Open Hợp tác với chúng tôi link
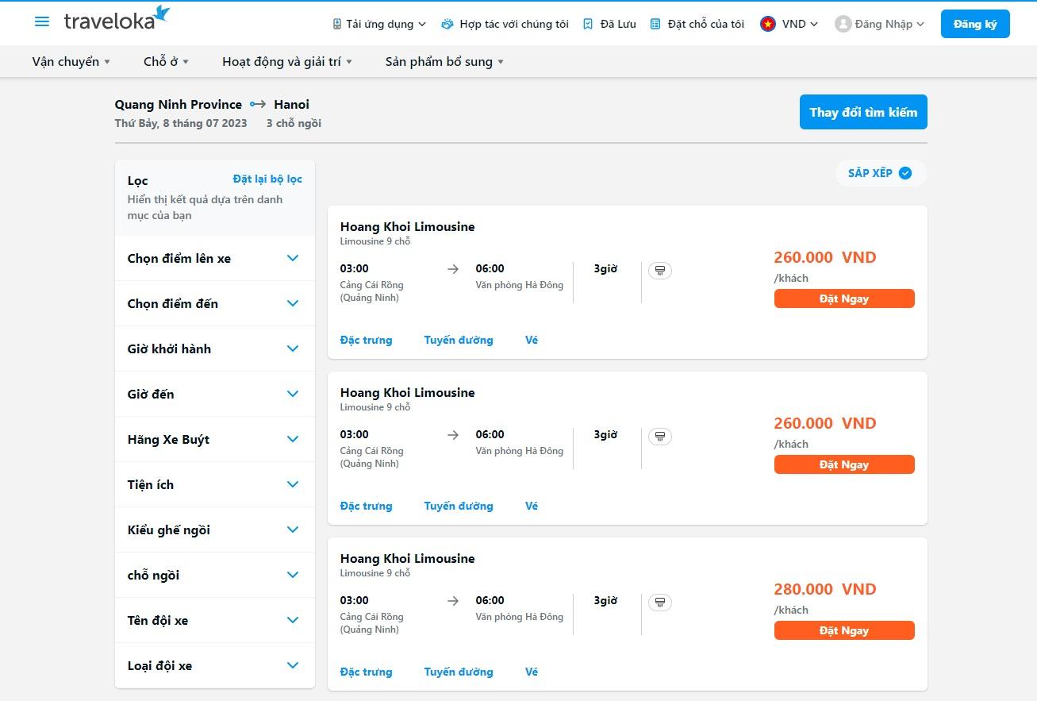 tap(505, 24)
